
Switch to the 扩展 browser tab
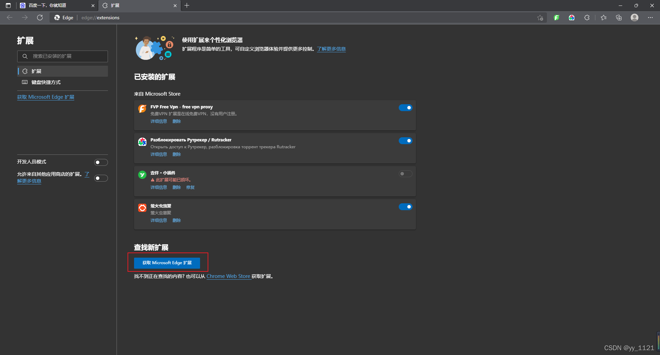coord(139,6)
